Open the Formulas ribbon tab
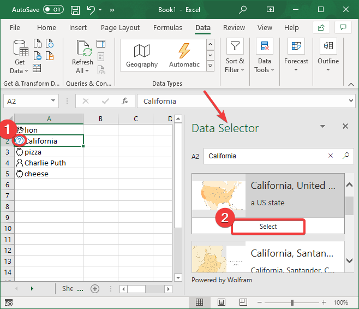 click(x=167, y=28)
